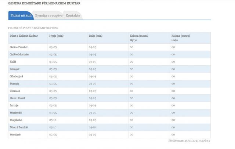Click the Kolona (metra) Dalje column header
The image size is (235, 149).
(x=180, y=37)
